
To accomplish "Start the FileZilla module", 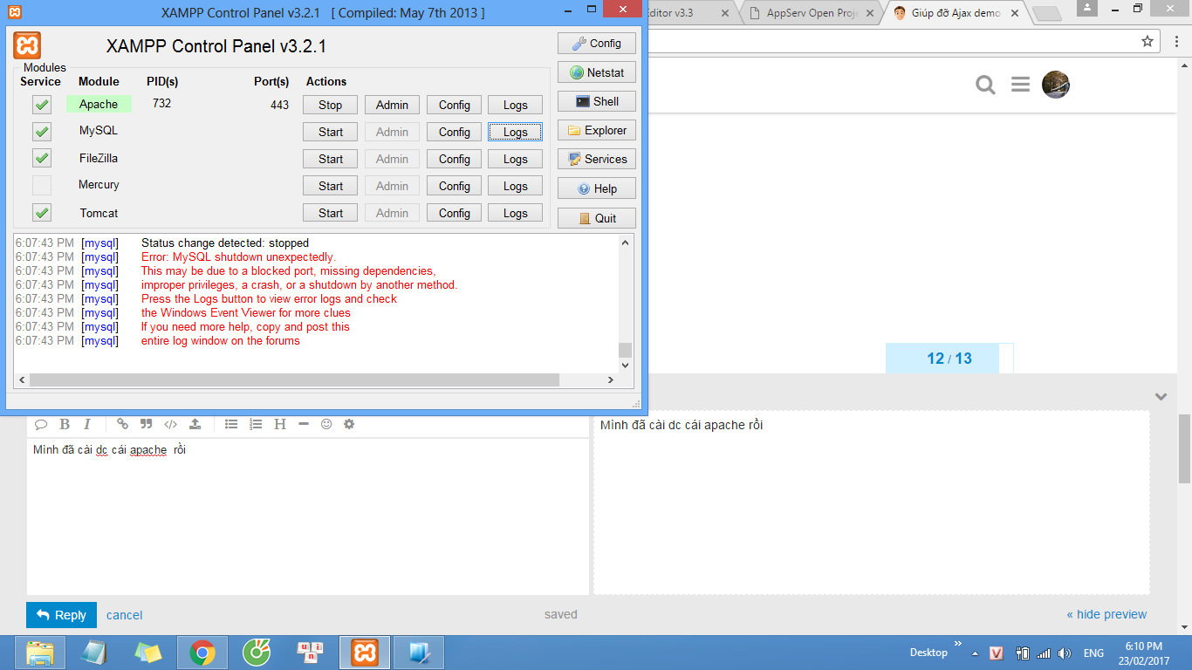I will (x=331, y=159).
